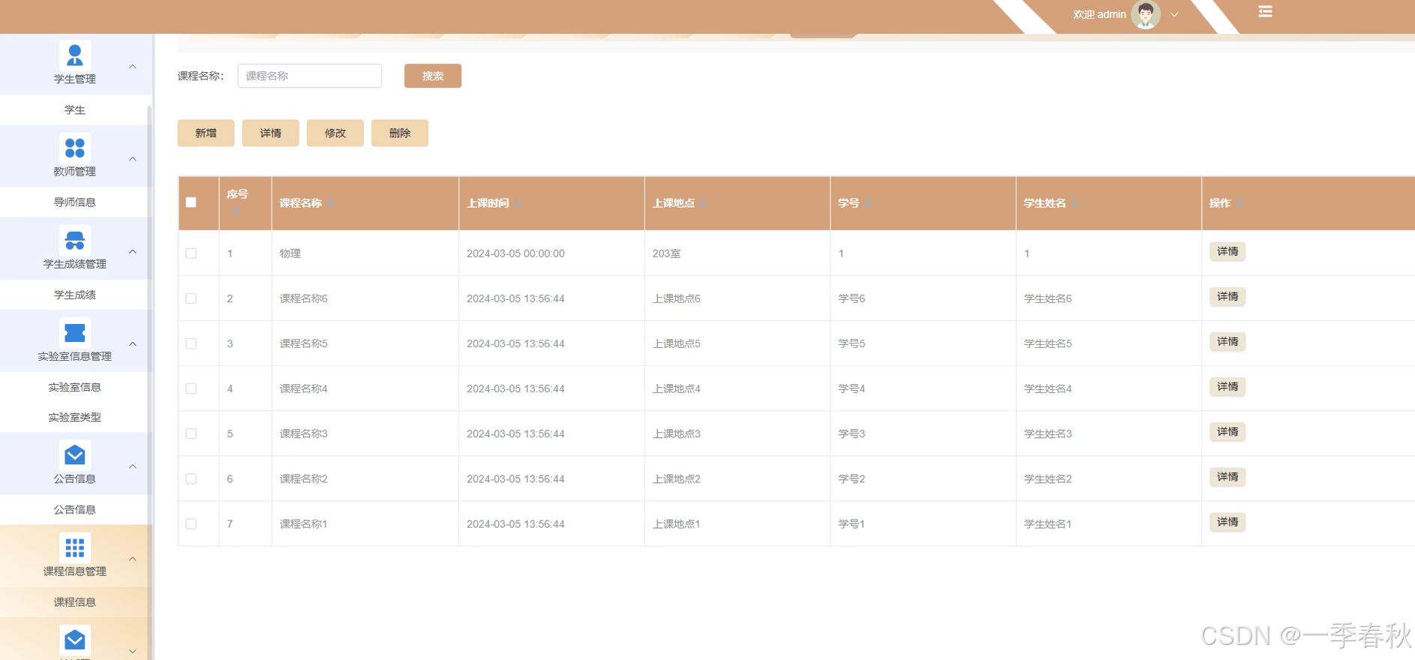Image resolution: width=1415 pixels, height=660 pixels.
Task: View 详情 for the 课程名称6 row
Action: pos(1227,296)
